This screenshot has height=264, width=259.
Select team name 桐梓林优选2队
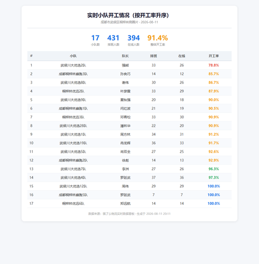pos(73,91)
